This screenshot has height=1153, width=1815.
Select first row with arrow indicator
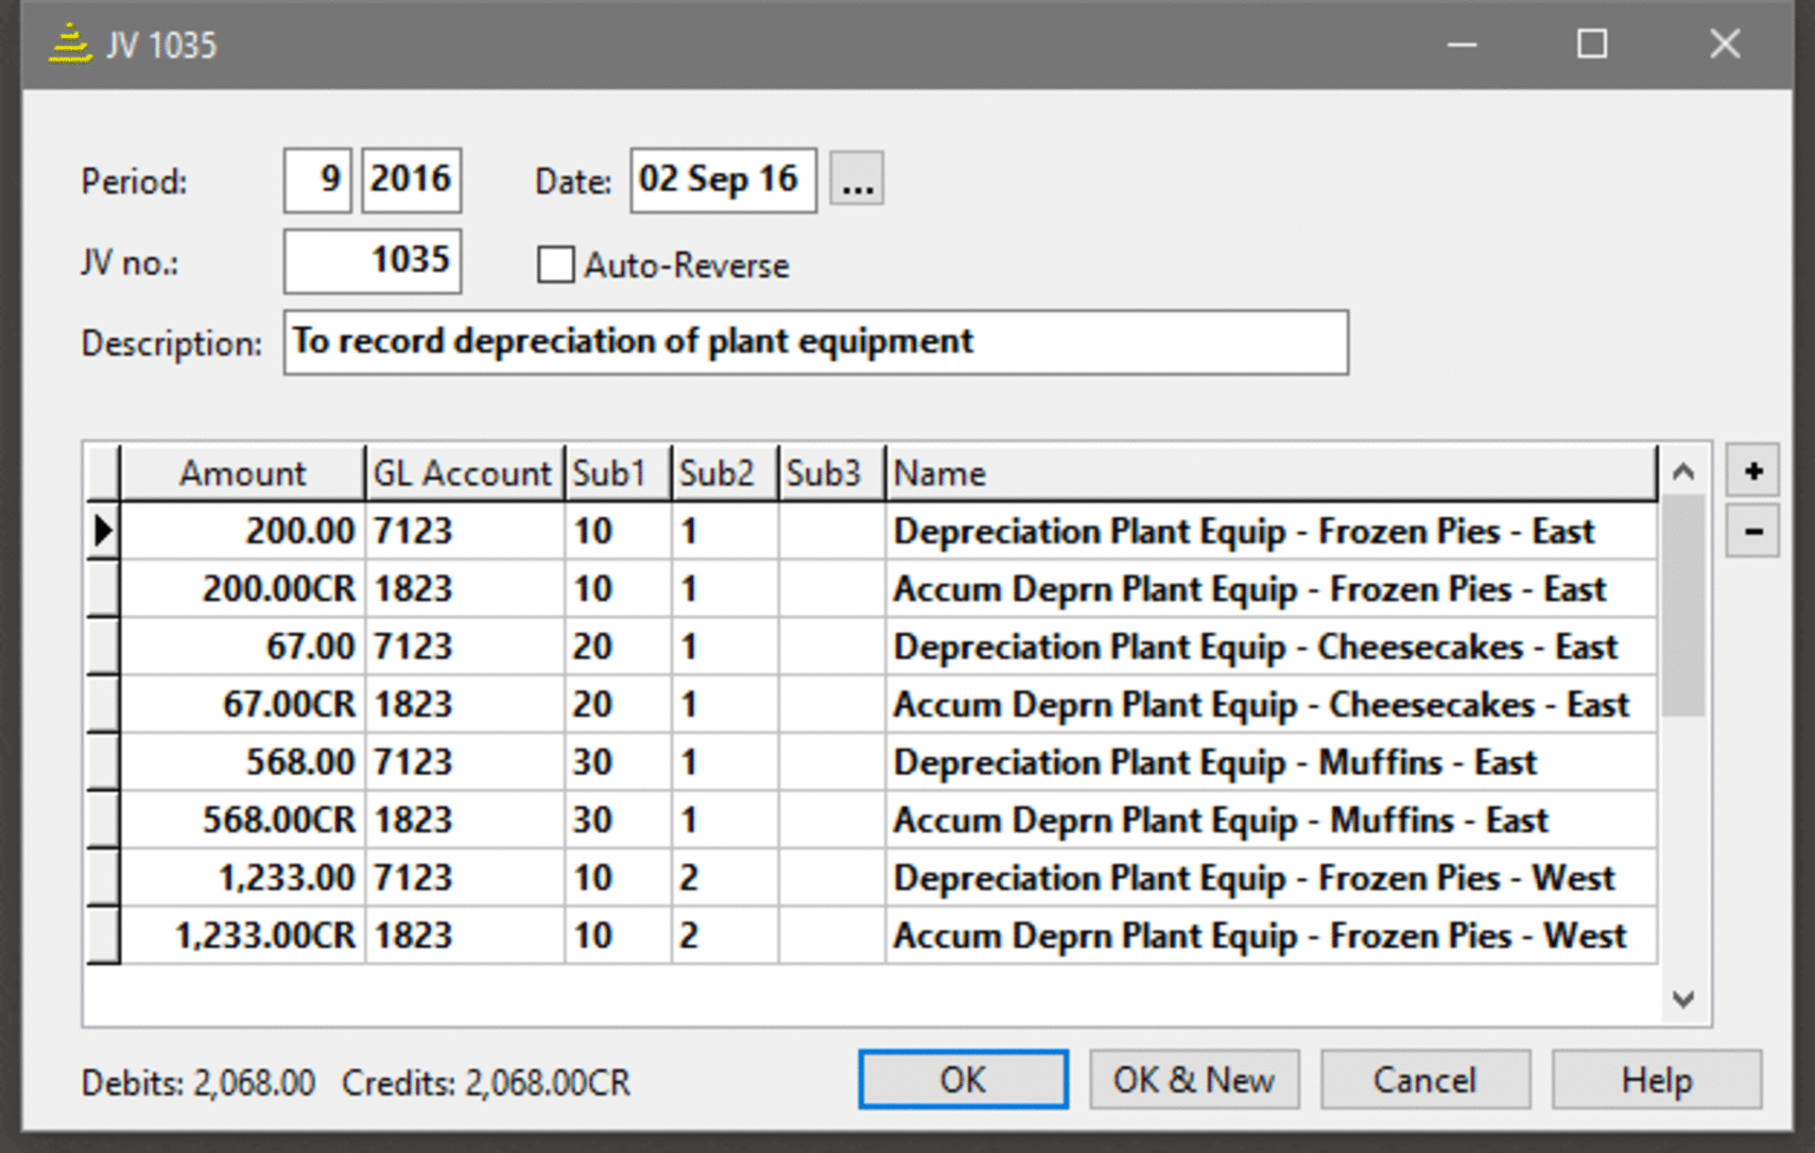(x=103, y=531)
